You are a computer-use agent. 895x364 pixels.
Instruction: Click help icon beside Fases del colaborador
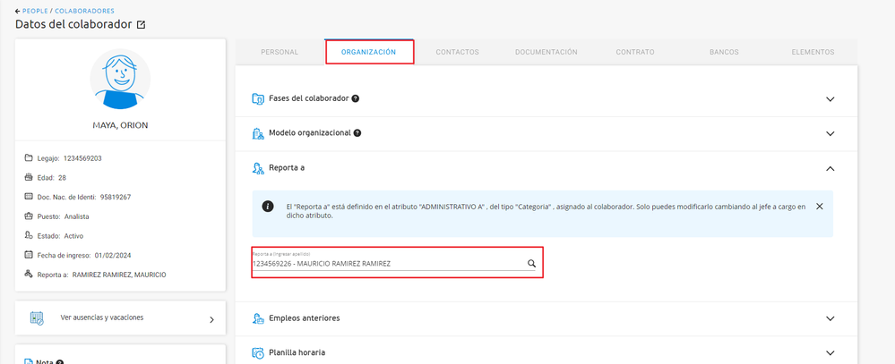[356, 98]
